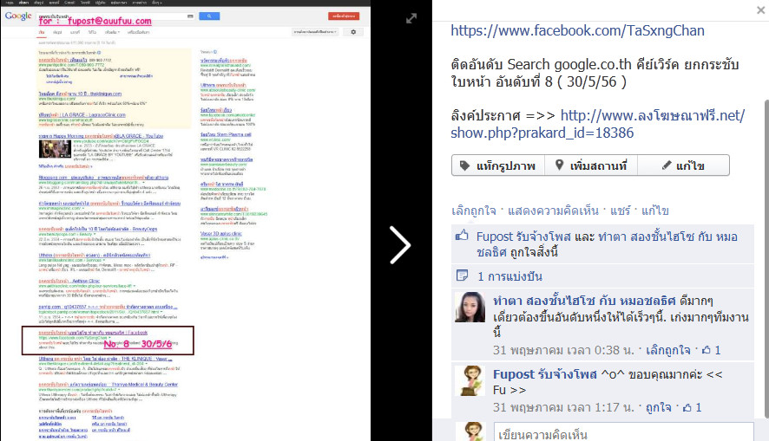The image size is (769, 441).
Task: Click the แก้ไข edit button with pencil
Action: click(x=683, y=165)
